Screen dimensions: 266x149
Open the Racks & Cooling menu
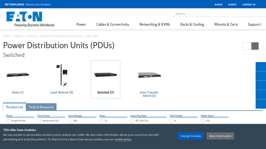192,24
